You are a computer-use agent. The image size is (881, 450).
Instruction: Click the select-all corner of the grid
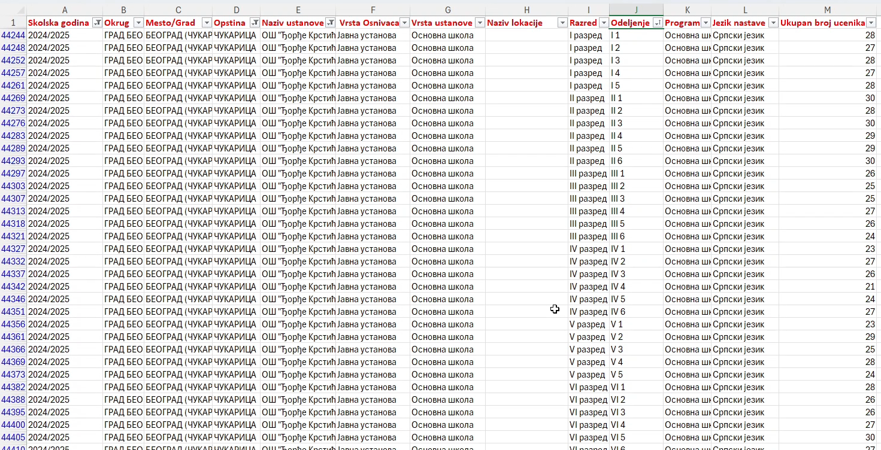[13, 10]
